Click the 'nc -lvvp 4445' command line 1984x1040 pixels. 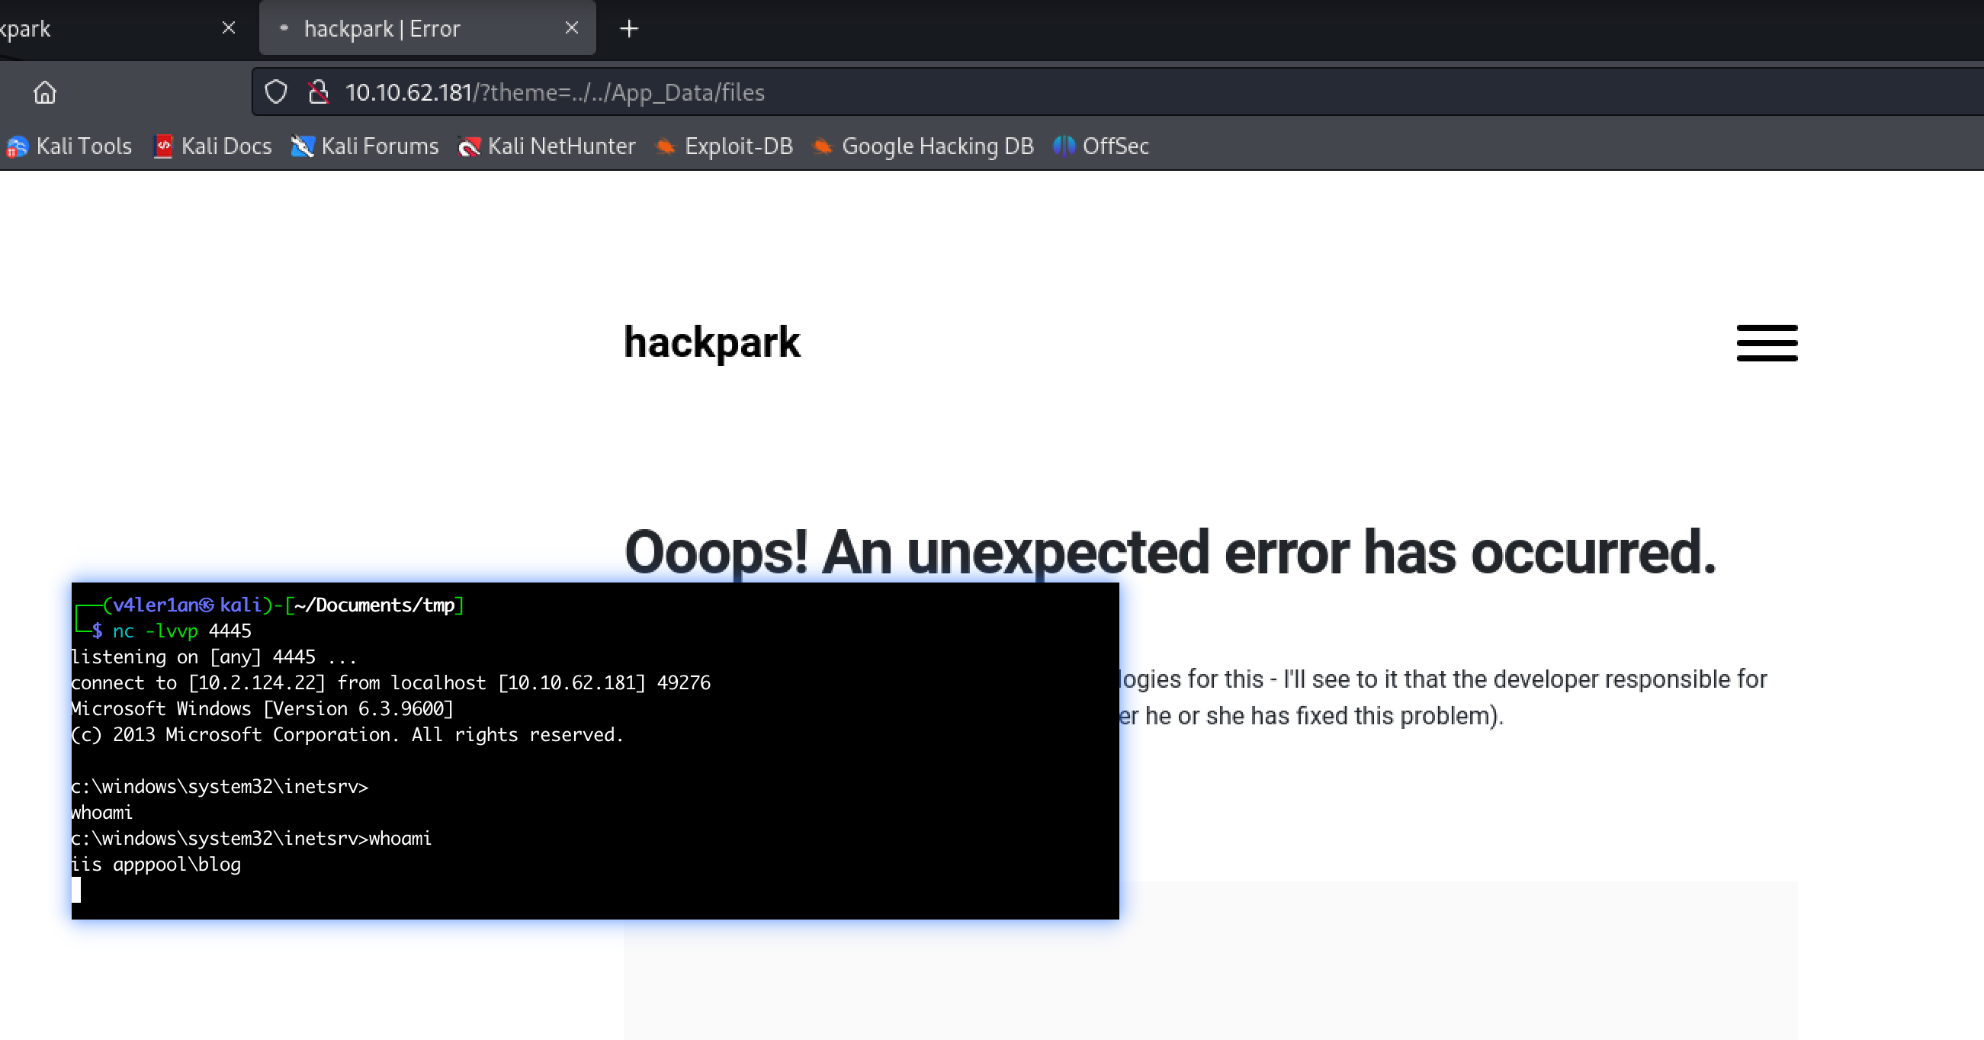pos(181,631)
